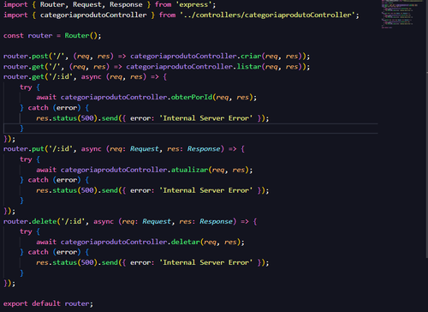Click the Router() call in the const declaration
The width and height of the screenshot is (428, 312).
click(80, 36)
